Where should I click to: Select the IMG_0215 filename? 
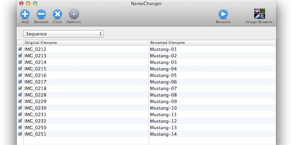coord(35,69)
